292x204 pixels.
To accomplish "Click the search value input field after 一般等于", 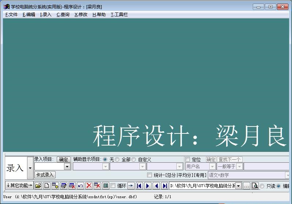I will tap(266, 166).
